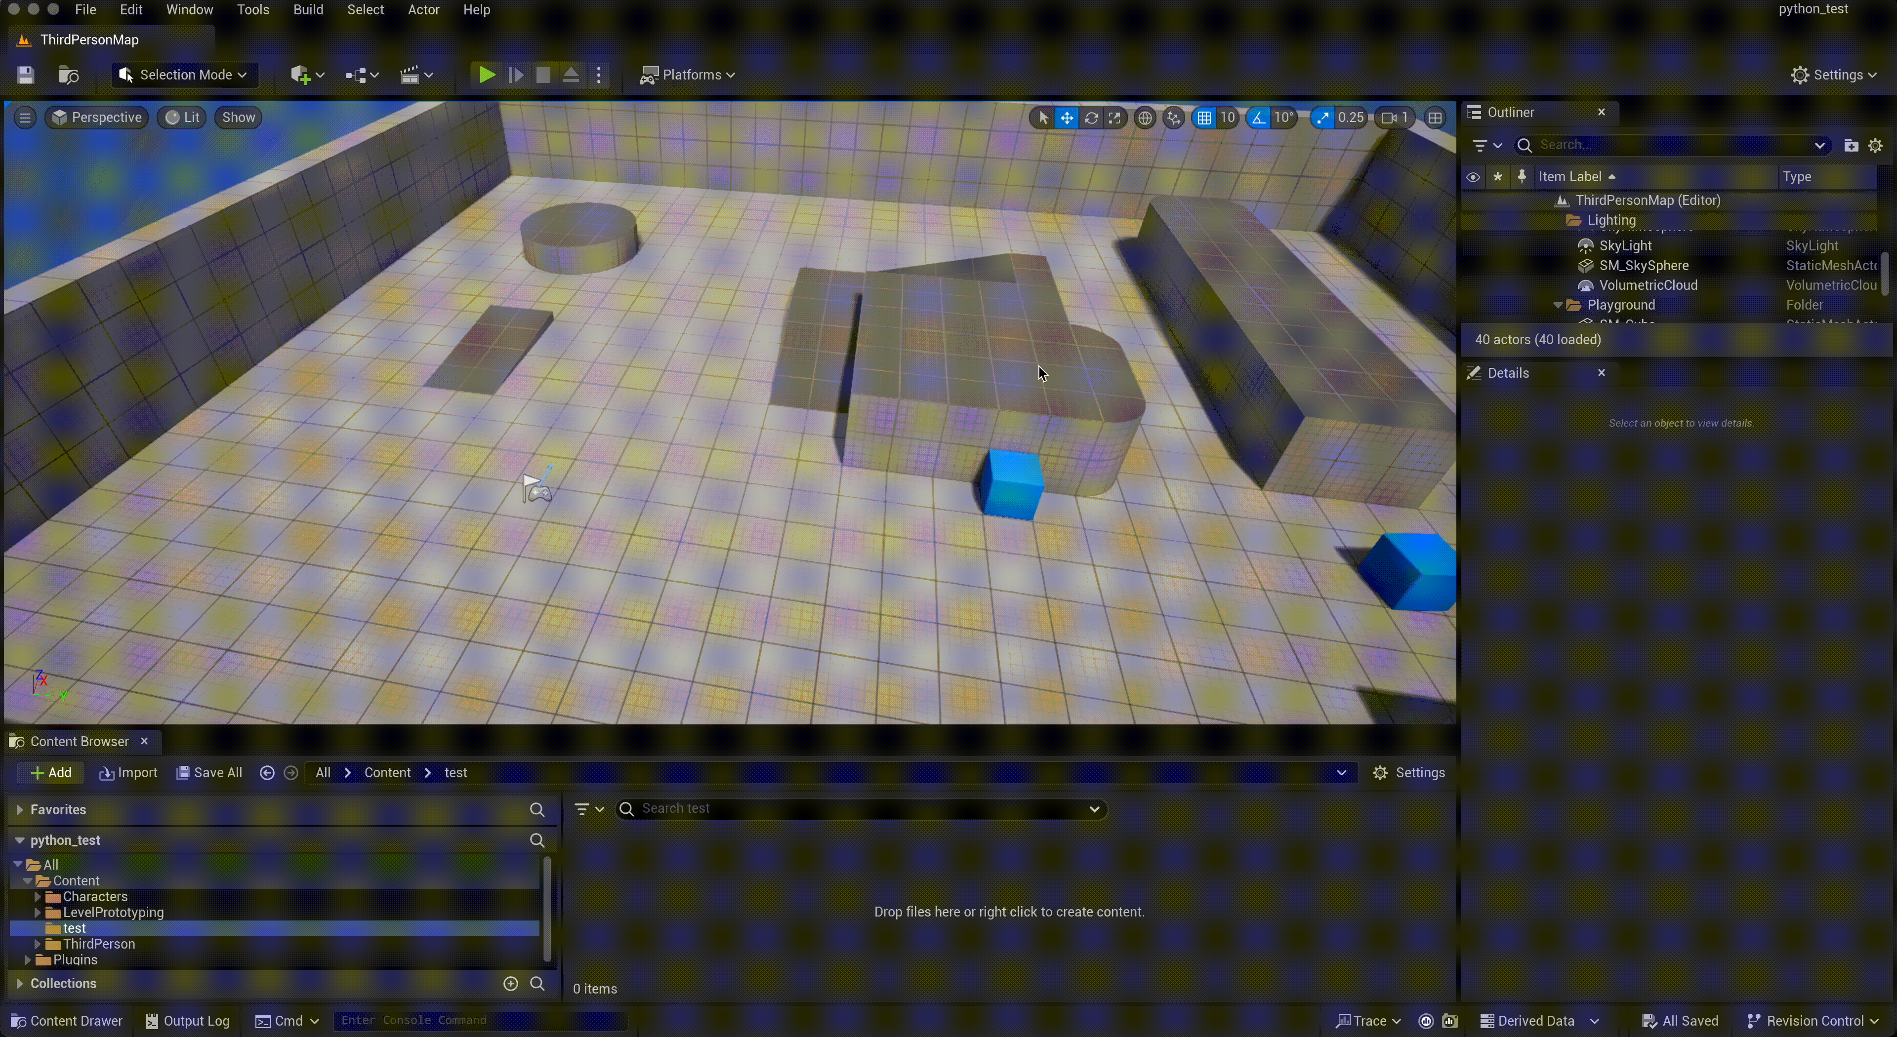Click the create new folder icon in Outliner
The image size is (1897, 1037).
click(x=1851, y=146)
